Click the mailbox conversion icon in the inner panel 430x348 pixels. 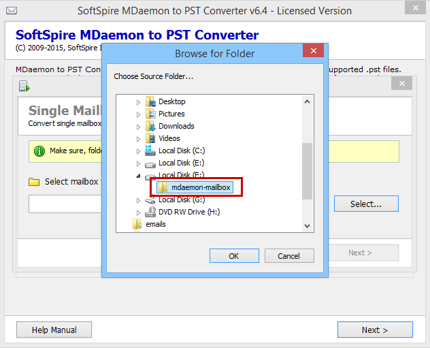(x=24, y=86)
